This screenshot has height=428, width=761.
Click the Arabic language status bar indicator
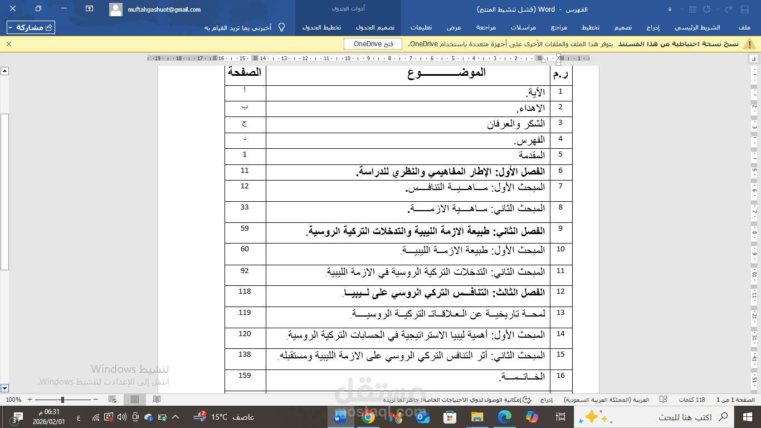click(x=606, y=400)
